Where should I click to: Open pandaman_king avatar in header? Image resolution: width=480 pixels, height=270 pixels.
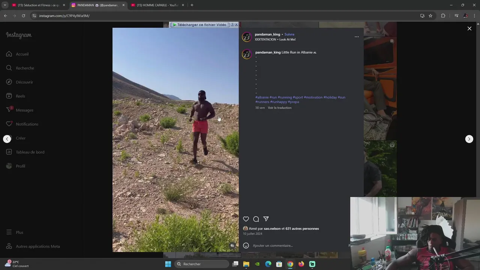[246, 37]
